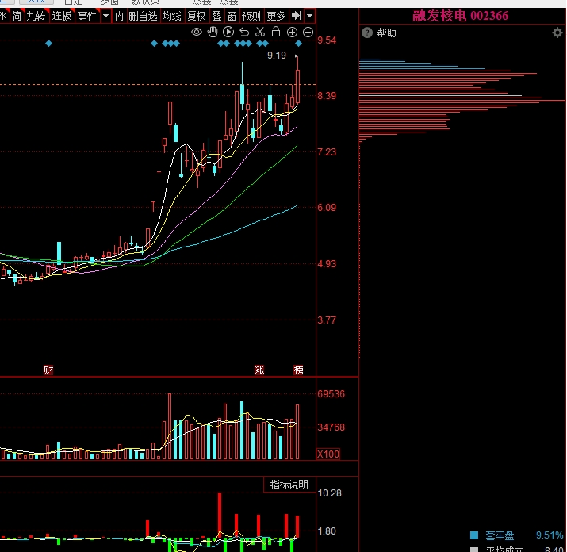Open dropdown arrow at toolbar's right end
The width and height of the screenshot is (567, 552).
(309, 16)
